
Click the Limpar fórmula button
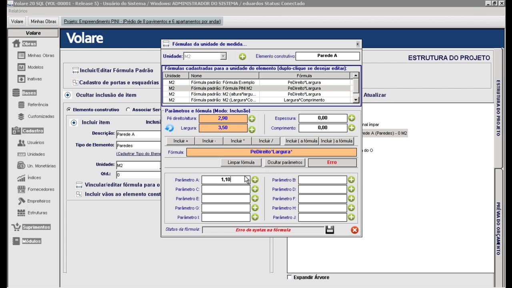pyautogui.click(x=241, y=162)
